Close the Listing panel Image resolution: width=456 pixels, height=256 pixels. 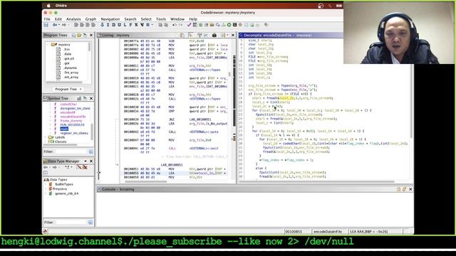tap(233, 35)
